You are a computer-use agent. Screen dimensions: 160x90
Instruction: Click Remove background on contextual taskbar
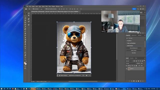pyautogui.click(x=75, y=75)
